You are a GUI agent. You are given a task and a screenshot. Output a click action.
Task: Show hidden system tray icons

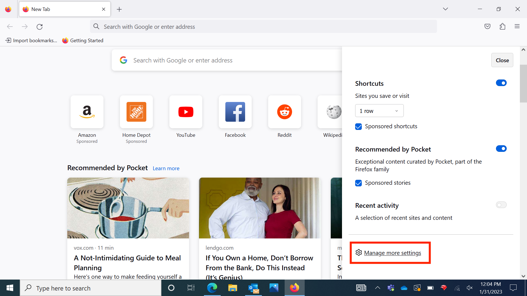click(378, 288)
